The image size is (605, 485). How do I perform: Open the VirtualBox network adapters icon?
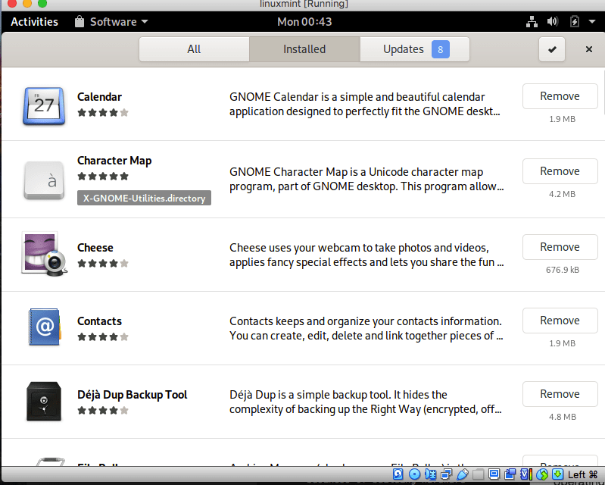pyautogui.click(x=447, y=474)
